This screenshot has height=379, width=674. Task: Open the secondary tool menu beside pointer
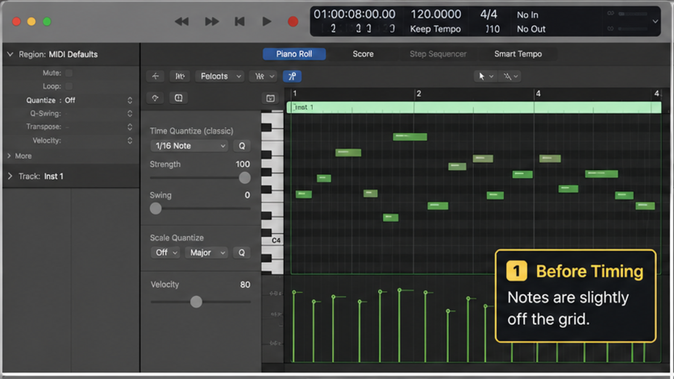pyautogui.click(x=510, y=76)
